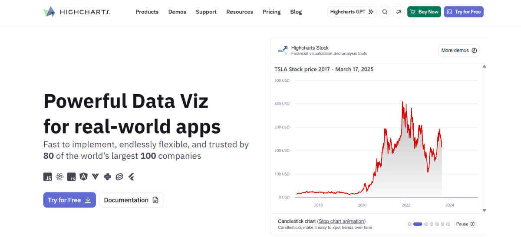Click the chart scrollbar down arrow
This screenshot has width=521, height=237.
tap(484, 210)
